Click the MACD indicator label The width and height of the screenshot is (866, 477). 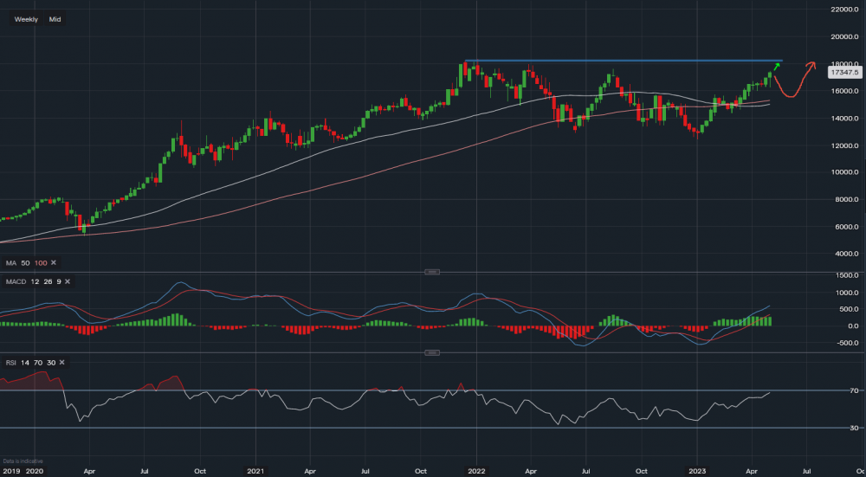15,282
